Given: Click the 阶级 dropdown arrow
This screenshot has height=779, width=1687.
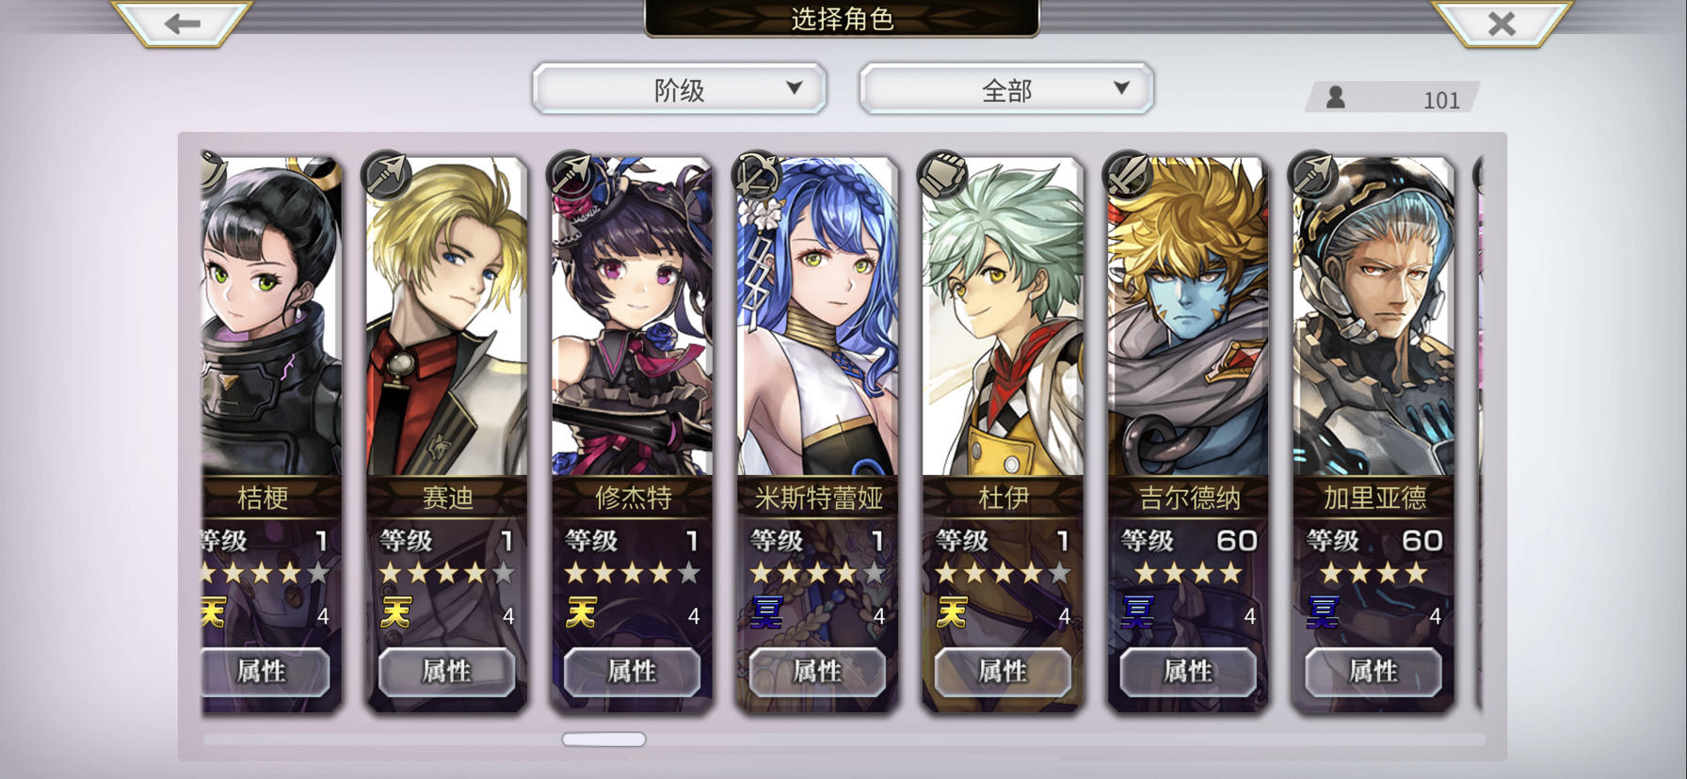Looking at the screenshot, I should pyautogui.click(x=794, y=87).
